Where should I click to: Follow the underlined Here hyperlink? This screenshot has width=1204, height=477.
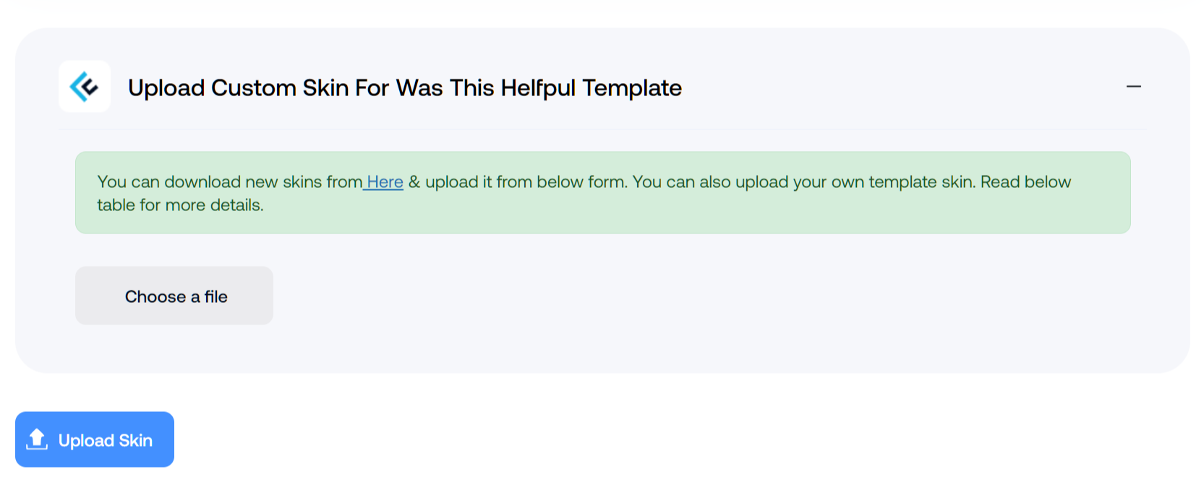tap(385, 182)
